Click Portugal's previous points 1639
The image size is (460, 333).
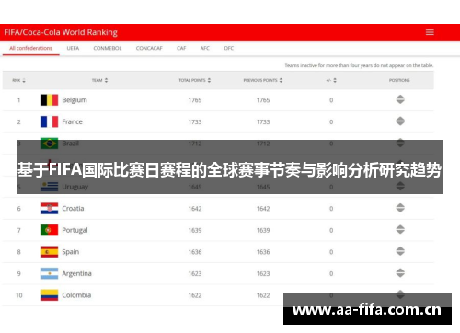tap(263, 230)
